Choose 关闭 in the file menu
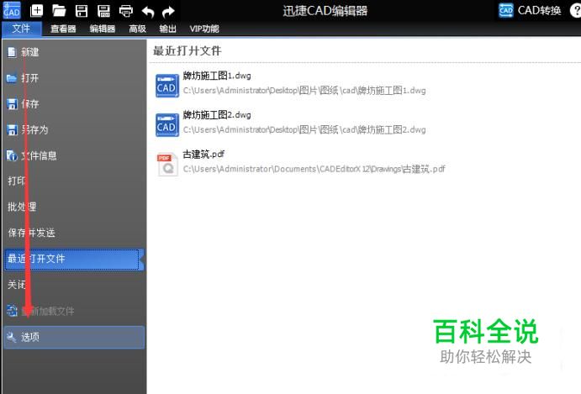The height and width of the screenshot is (394, 581). 74,285
